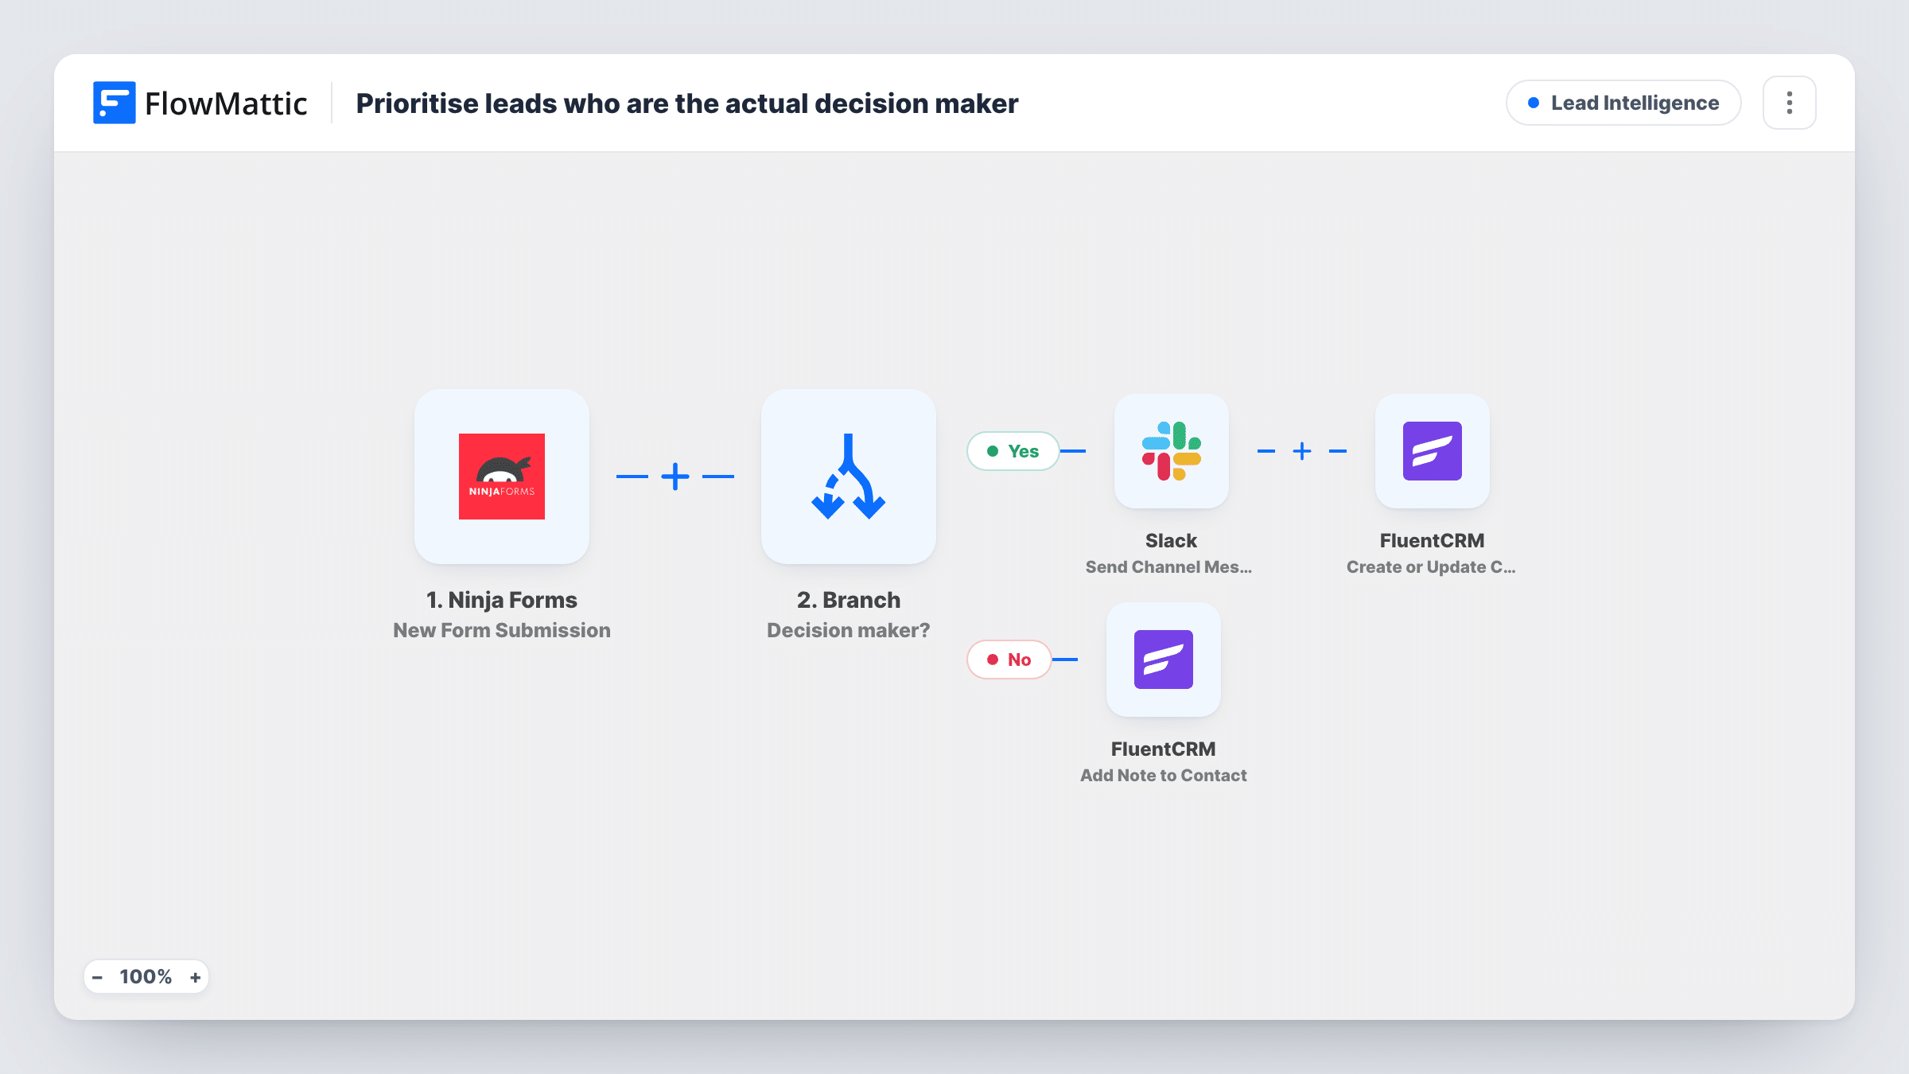
Task: Open FluentCRM Add Note to Contact node
Action: tap(1164, 660)
